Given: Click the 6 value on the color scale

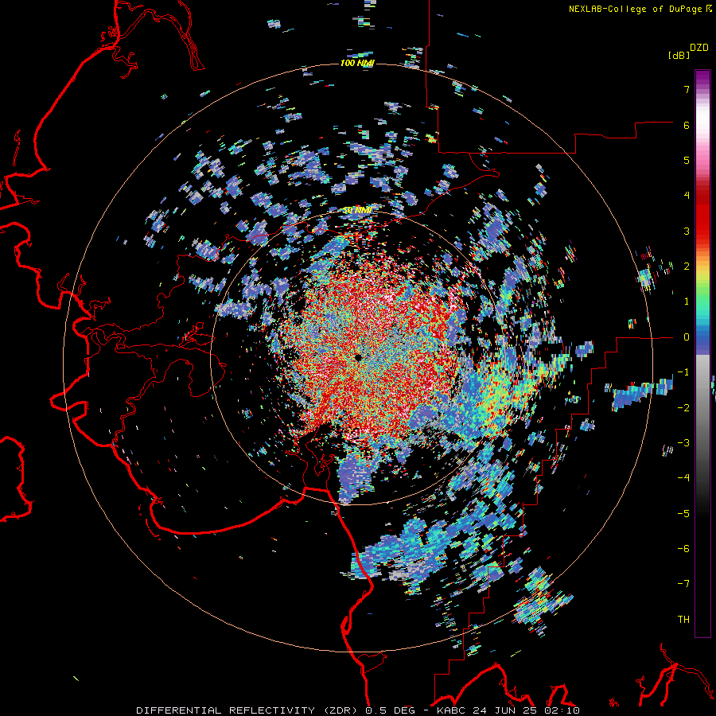Looking at the screenshot, I should [x=687, y=125].
